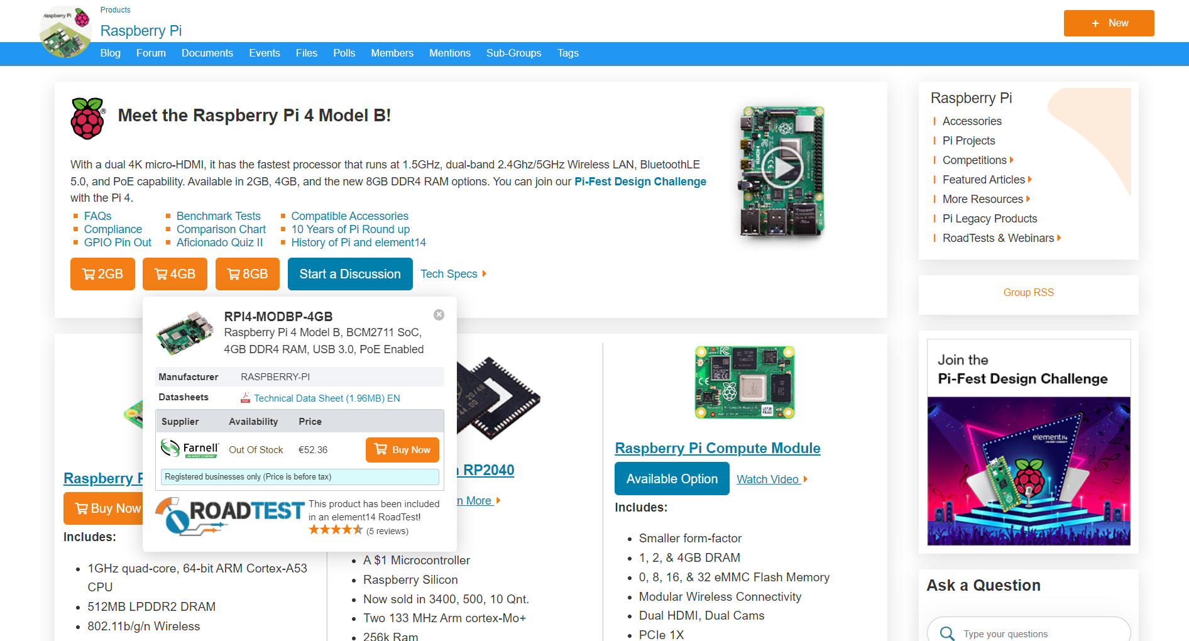
Task: Close the RPI4-MODBP-4GB product popup
Action: (x=439, y=315)
